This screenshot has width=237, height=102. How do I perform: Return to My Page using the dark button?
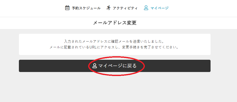click(115, 66)
